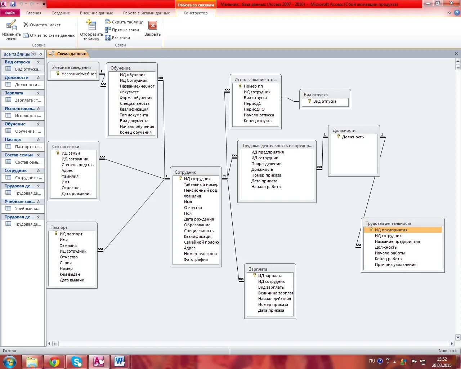
Task: Select Должность key field in Должности table
Action: tap(354, 137)
